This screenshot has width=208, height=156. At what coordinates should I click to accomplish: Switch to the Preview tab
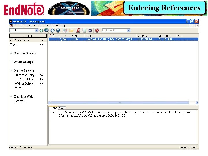point(53,108)
